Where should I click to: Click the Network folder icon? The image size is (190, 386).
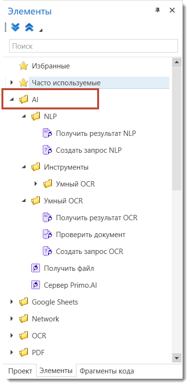(x=24, y=319)
